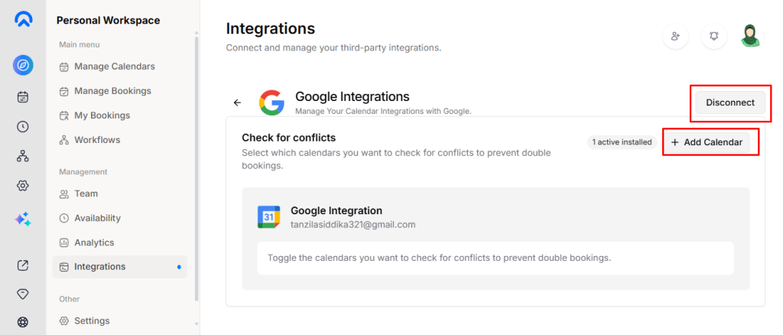Click the notification bell icon

pyautogui.click(x=714, y=36)
